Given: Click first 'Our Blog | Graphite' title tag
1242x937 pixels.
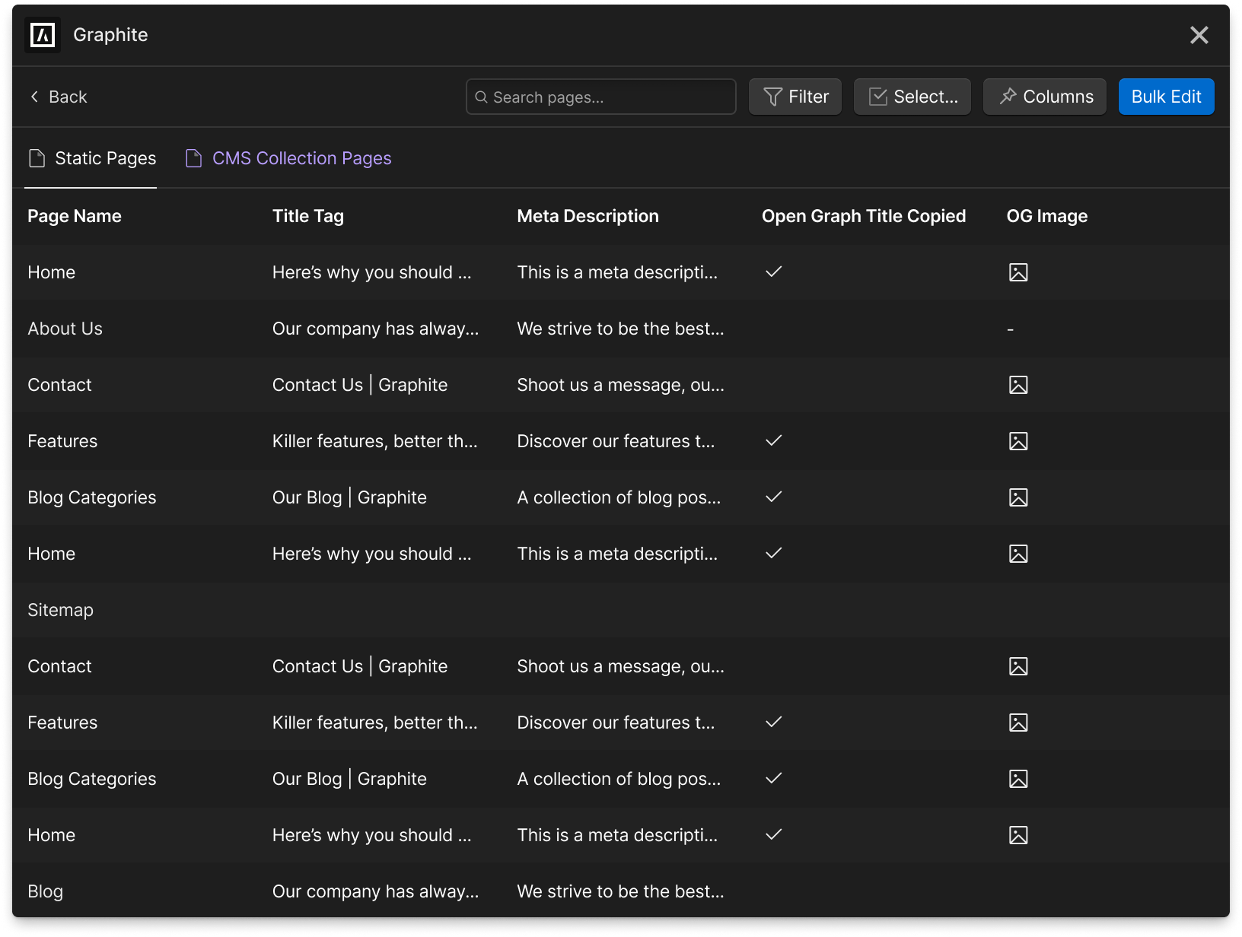Looking at the screenshot, I should click(x=349, y=497).
